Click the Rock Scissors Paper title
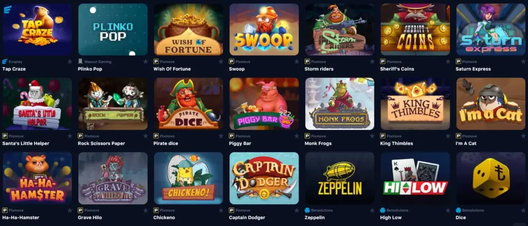The width and height of the screenshot is (528, 226). 102,143
